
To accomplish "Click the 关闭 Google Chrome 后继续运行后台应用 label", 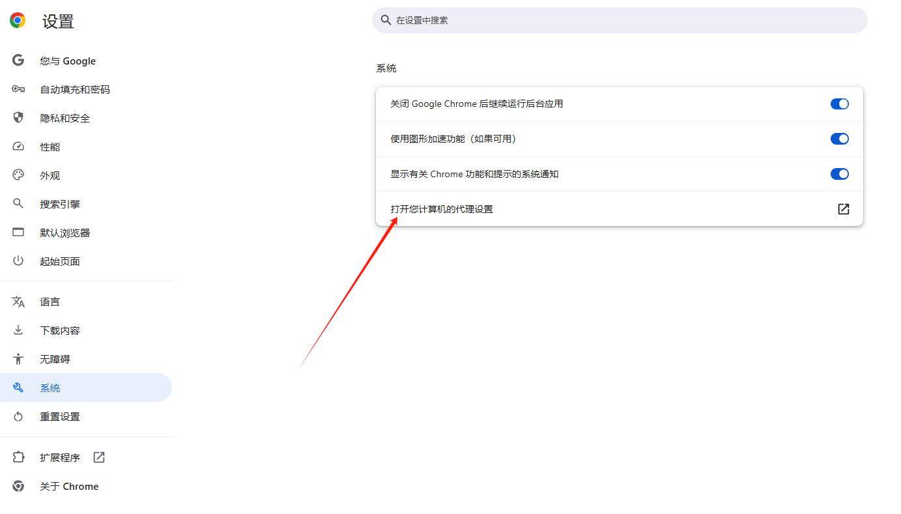I will [x=477, y=104].
